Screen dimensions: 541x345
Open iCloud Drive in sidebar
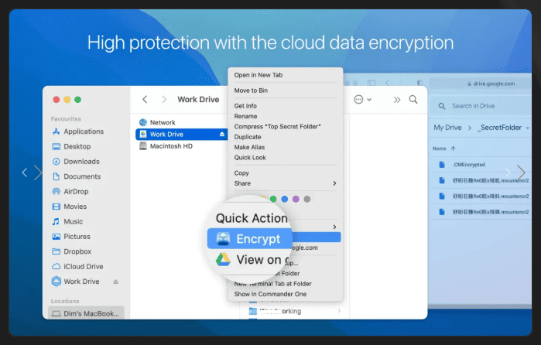[77, 267]
